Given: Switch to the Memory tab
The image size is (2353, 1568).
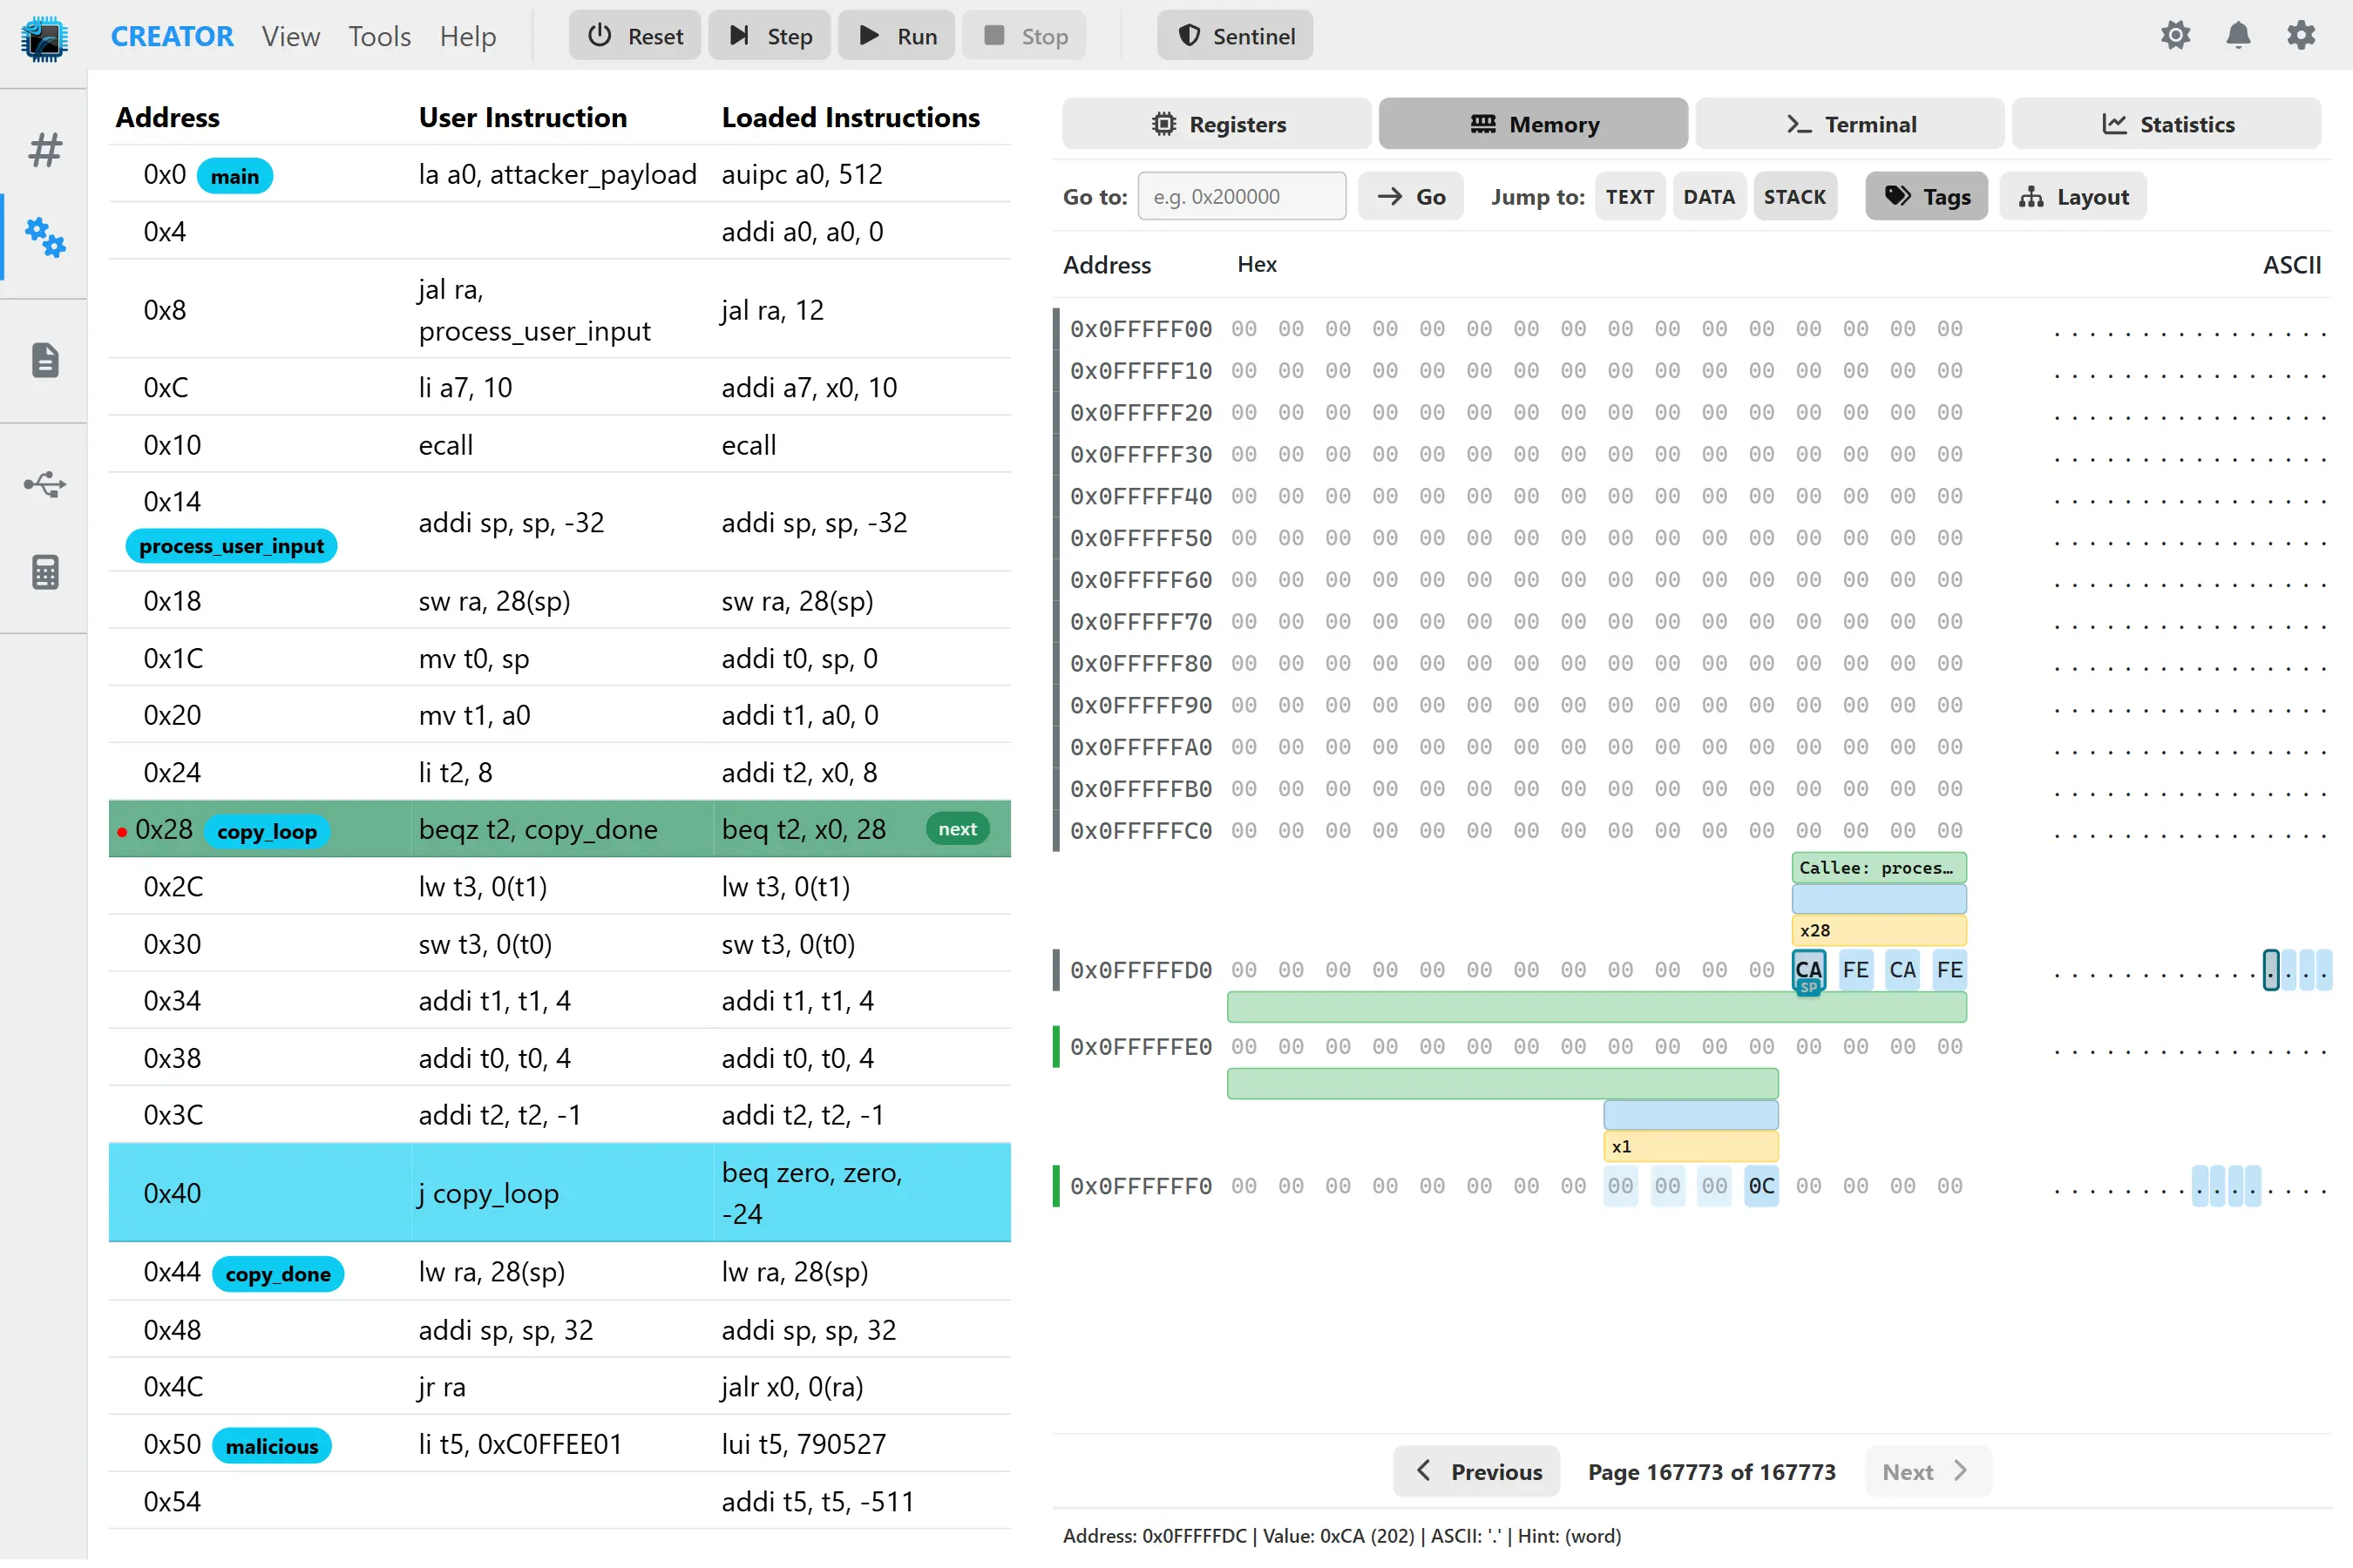Looking at the screenshot, I should 1534,124.
